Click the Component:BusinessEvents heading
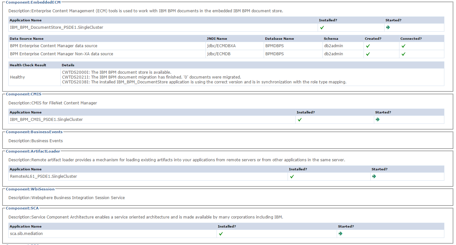This screenshot has height=245, width=456. [x=34, y=132]
